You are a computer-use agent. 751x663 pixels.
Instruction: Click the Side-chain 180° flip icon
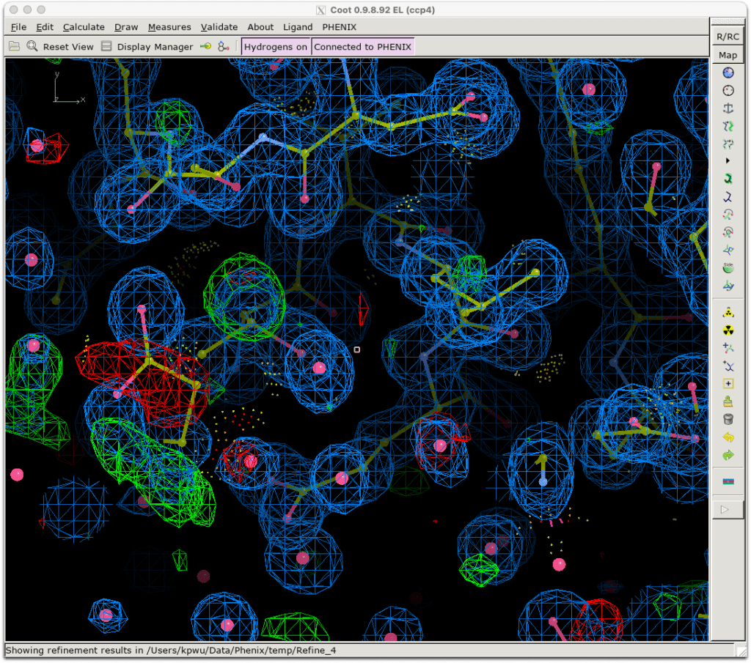[728, 268]
